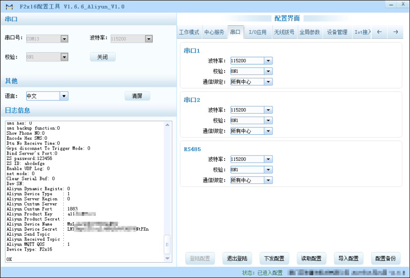Viewport: 410px width, 278px height.
Task: Click the app logo icon in title bar
Action: pyautogui.click(x=9, y=7)
